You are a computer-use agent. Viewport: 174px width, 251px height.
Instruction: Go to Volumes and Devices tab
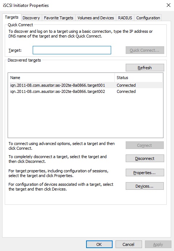pos(96,18)
